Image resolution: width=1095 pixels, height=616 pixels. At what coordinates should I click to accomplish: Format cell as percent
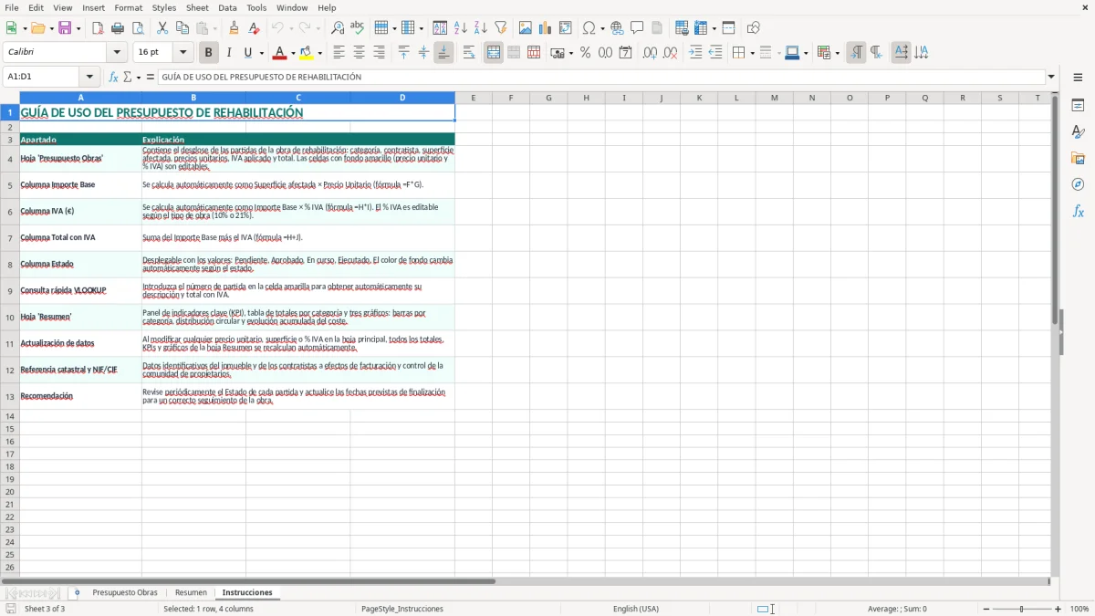[585, 53]
